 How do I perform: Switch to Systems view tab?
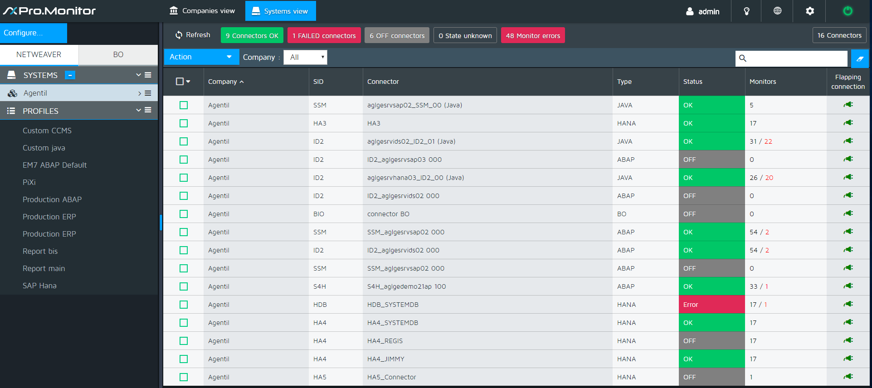pyautogui.click(x=280, y=11)
